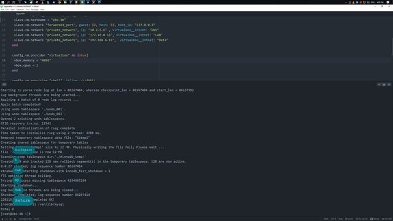Image resolution: width=393 pixels, height=221 pixels.
Task: Add a new terminal from status bar
Action: pos(2,219)
